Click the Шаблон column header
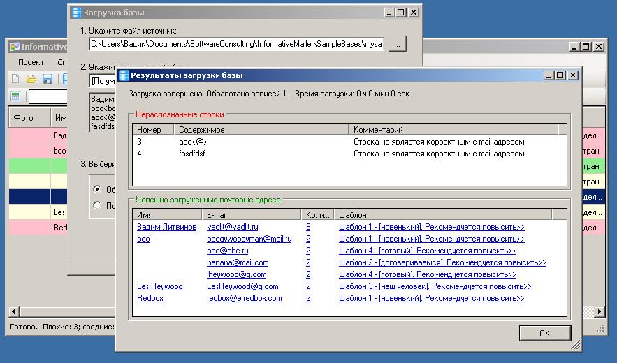Viewport: 617px width, 363px height. tap(443, 215)
